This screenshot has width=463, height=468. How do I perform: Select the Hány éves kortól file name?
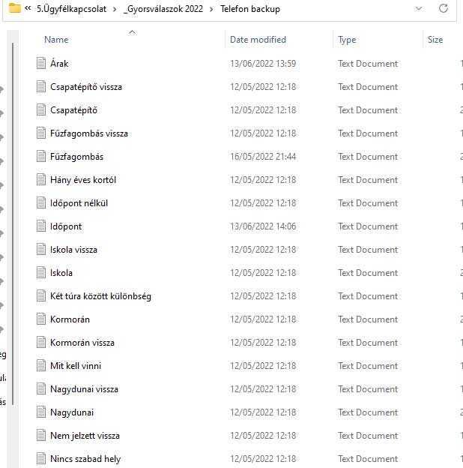pos(82,180)
